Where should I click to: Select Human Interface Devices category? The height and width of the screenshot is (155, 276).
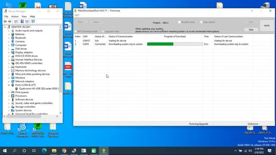(28, 59)
